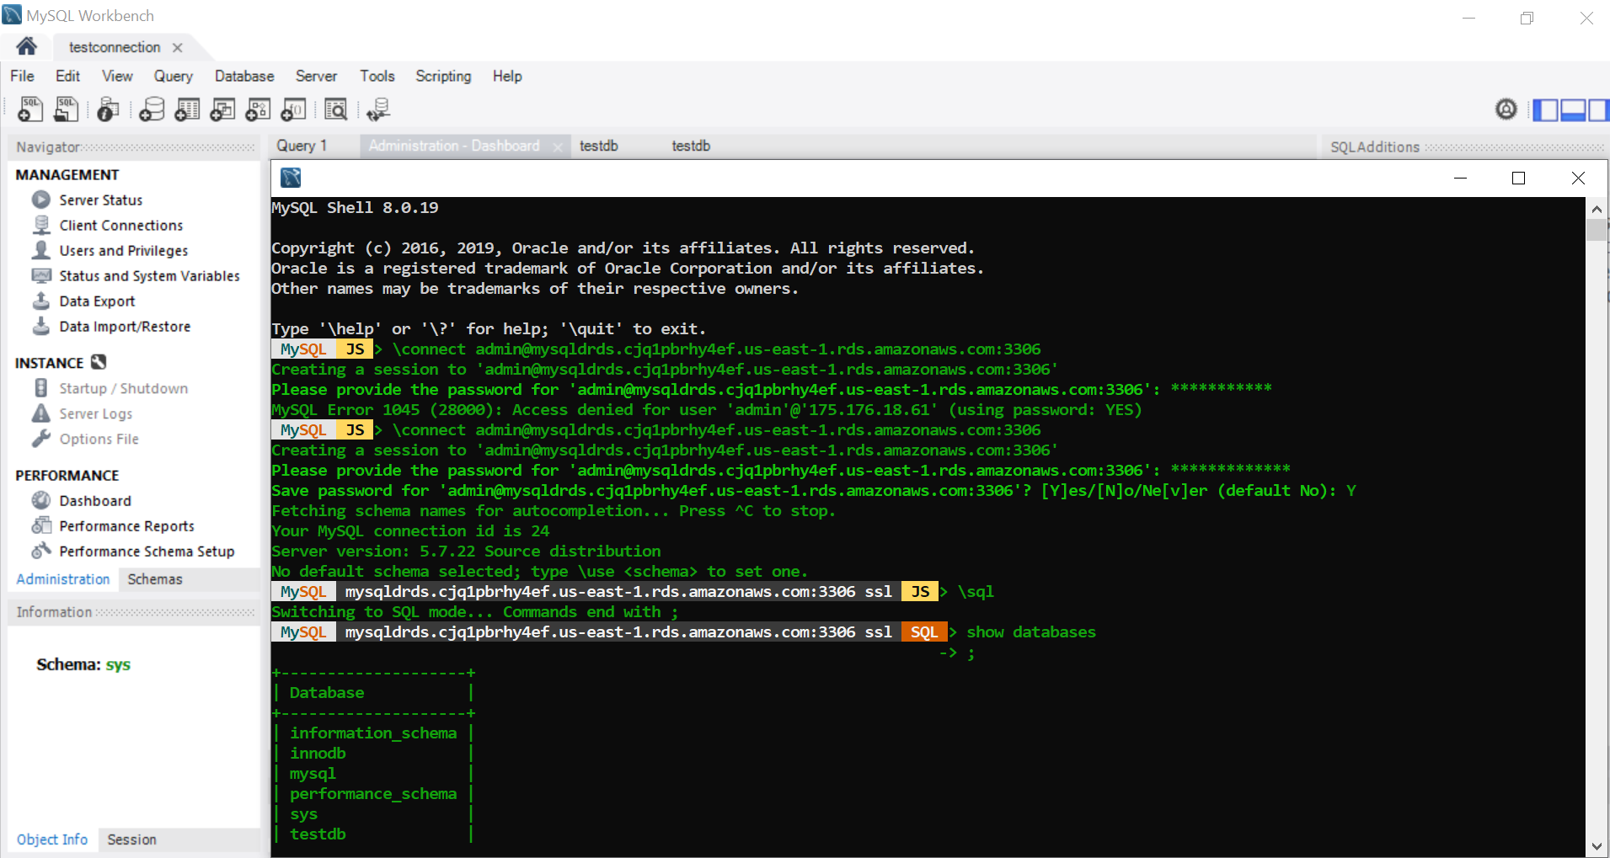This screenshot has width=1610, height=858.
Task: Create new table toolbar icon
Action: coord(187,109)
